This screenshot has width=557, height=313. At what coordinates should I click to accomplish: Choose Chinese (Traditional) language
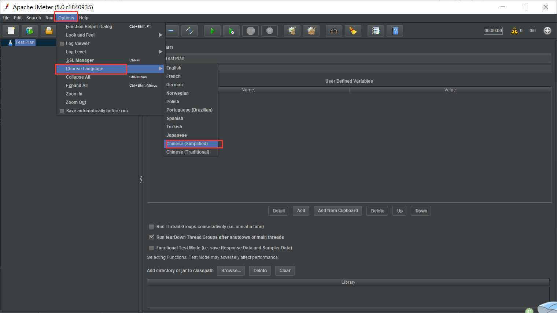[191, 152]
